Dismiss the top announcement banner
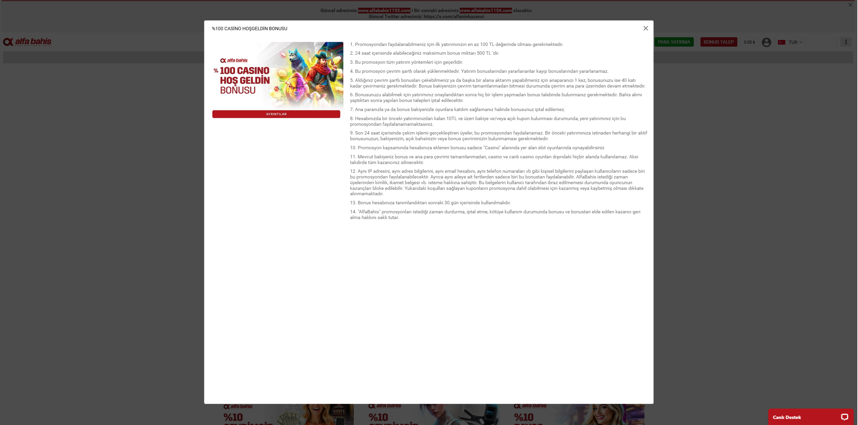The height and width of the screenshot is (425, 858). [850, 5]
